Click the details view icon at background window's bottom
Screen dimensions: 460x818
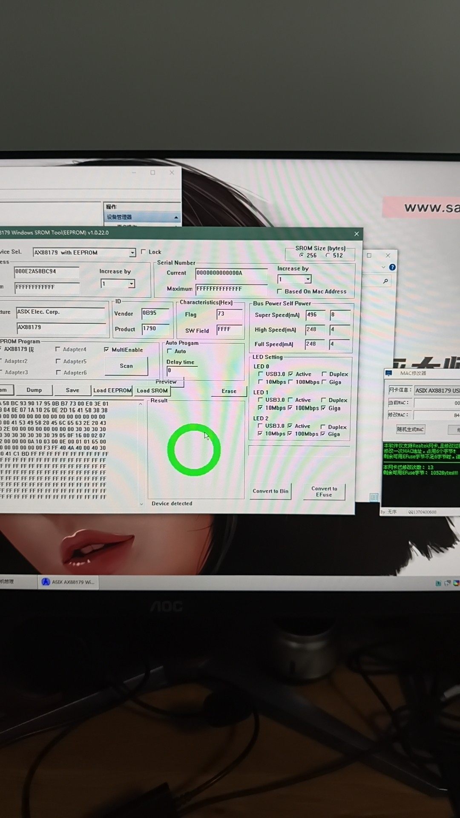tap(374, 497)
